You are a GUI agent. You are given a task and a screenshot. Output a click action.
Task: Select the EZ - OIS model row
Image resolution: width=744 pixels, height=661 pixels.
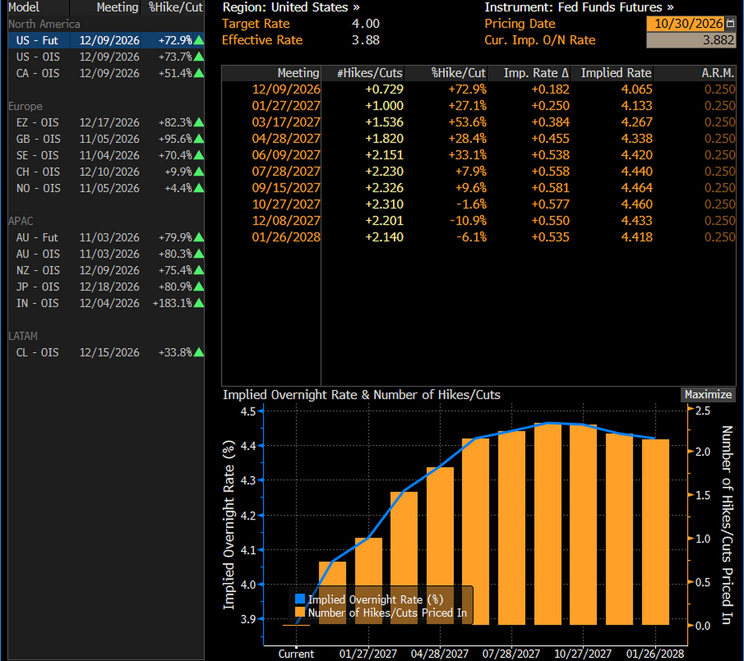pos(106,123)
